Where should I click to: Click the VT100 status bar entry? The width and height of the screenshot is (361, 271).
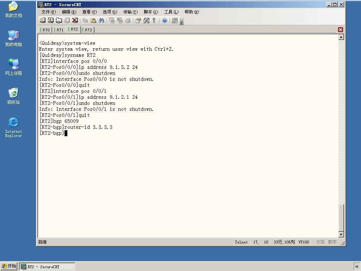[x=304, y=242]
